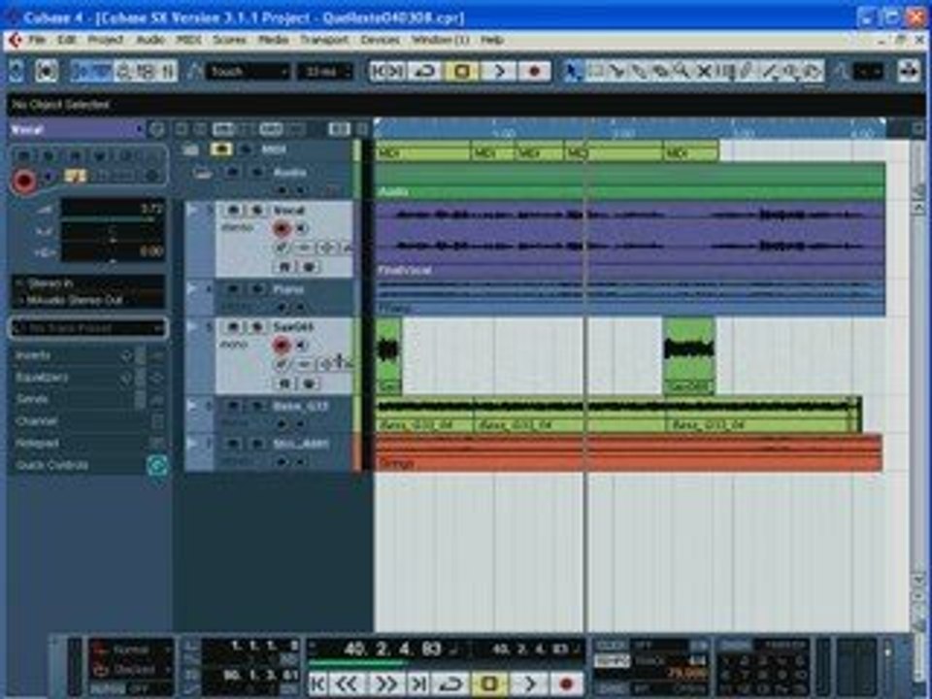Open the Audio menu
The width and height of the screenshot is (932, 699).
[x=150, y=40]
